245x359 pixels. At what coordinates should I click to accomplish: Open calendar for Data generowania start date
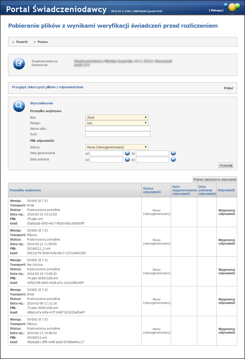127,153
